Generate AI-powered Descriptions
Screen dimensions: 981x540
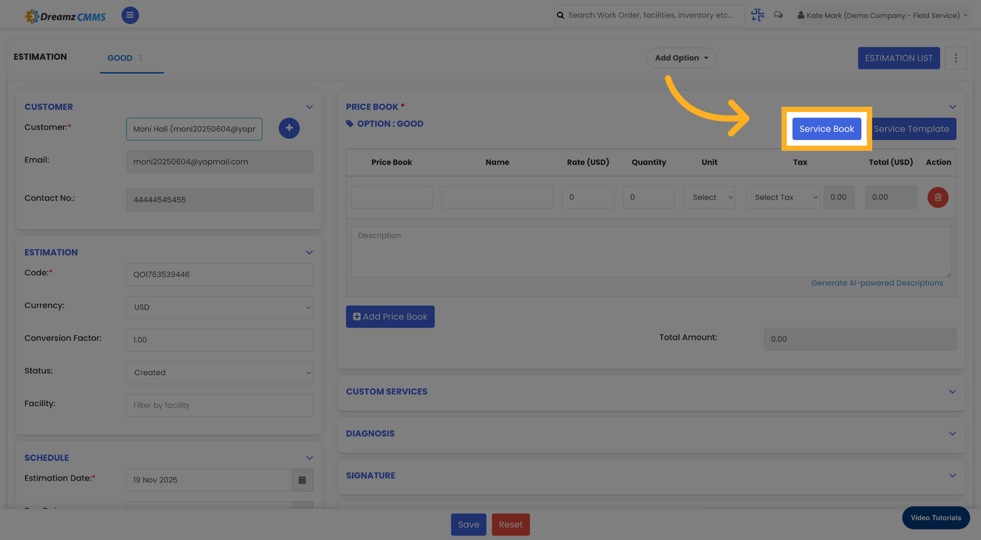(877, 283)
